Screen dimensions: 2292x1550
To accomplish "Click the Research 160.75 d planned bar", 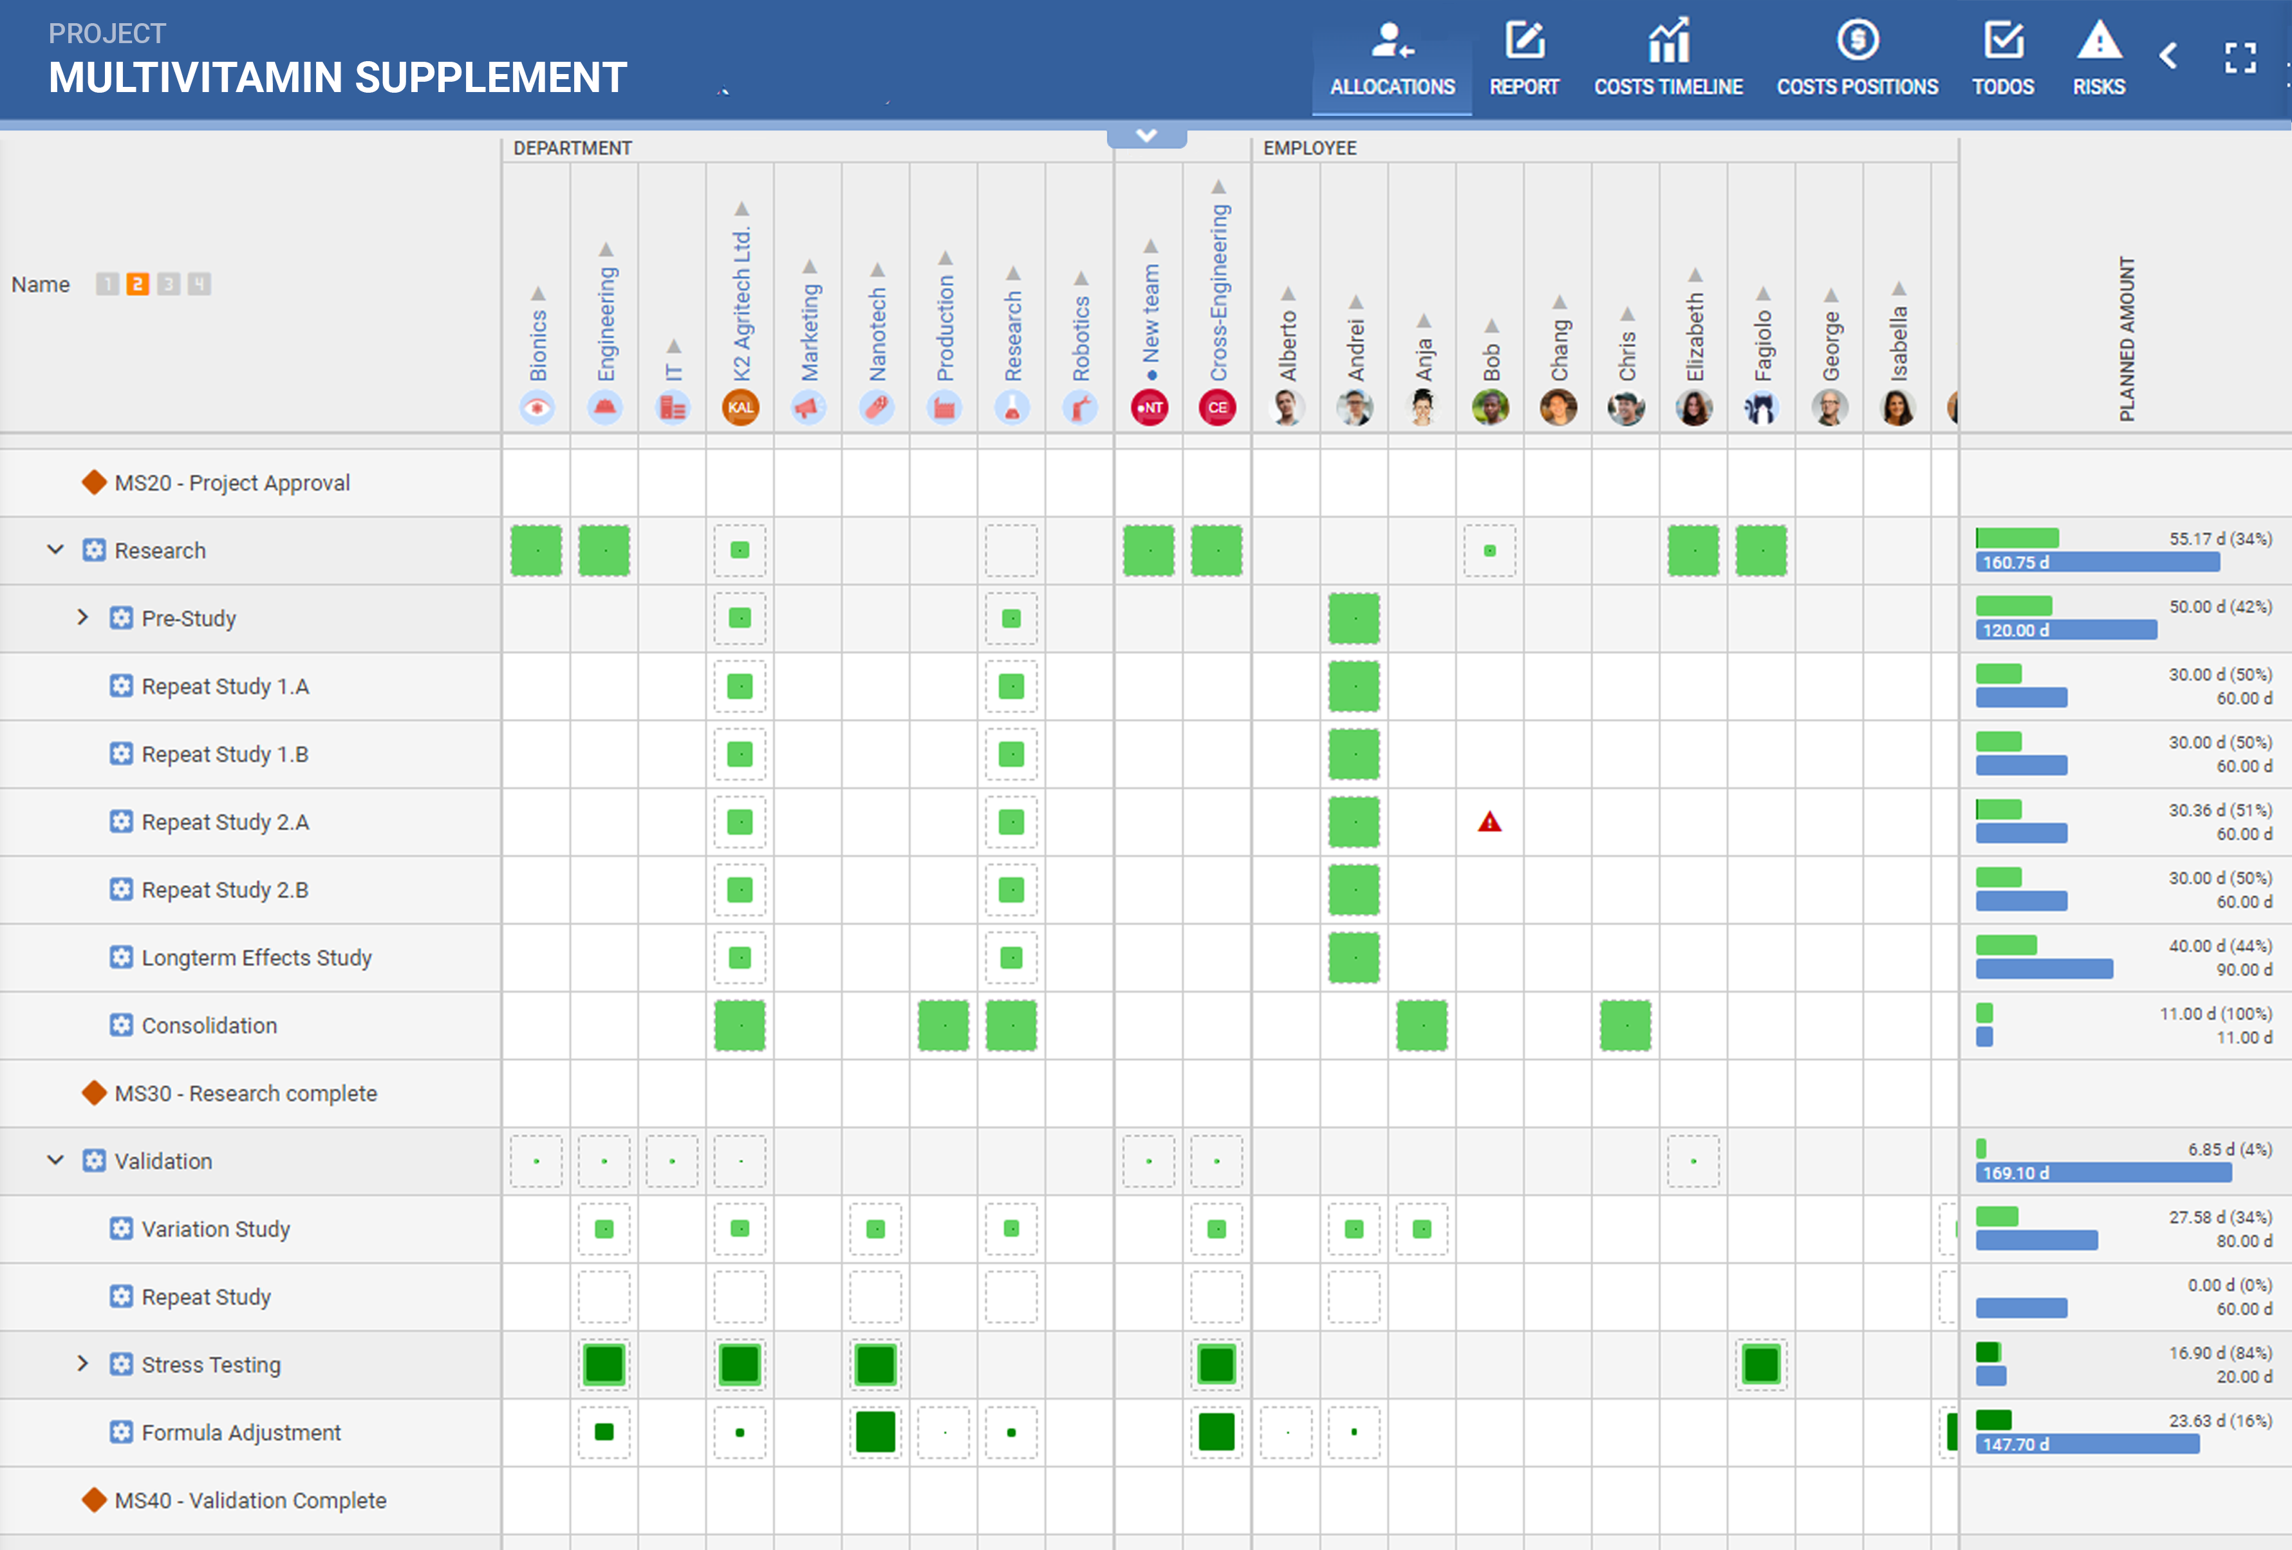I will (2098, 562).
